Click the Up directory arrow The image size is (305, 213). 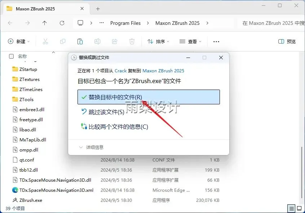(45, 23)
